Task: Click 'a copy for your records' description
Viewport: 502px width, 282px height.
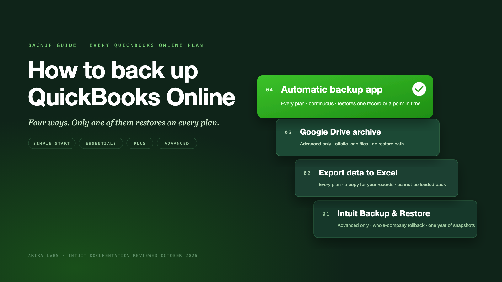Action: (369, 185)
